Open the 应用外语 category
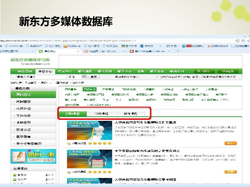Image resolution: width=250 pixels, height=187 pixels. pyautogui.click(x=33, y=108)
